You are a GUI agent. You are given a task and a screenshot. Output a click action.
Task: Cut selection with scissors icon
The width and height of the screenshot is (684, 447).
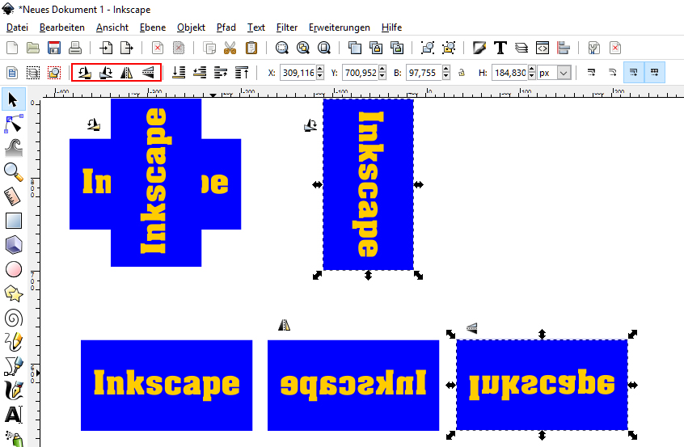(x=230, y=48)
